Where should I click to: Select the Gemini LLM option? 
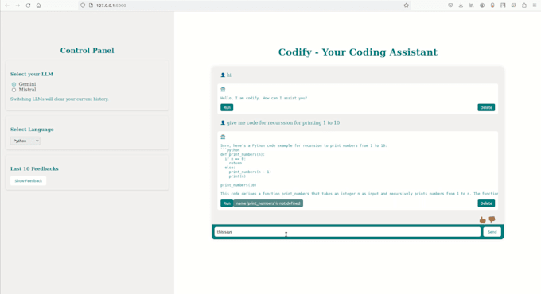(x=14, y=84)
